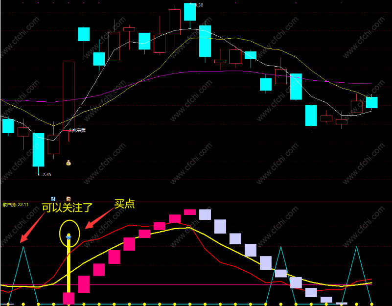The height and width of the screenshot is (306, 392).
Task: Click the blue diamond signal icon
Action: pos(69,236)
